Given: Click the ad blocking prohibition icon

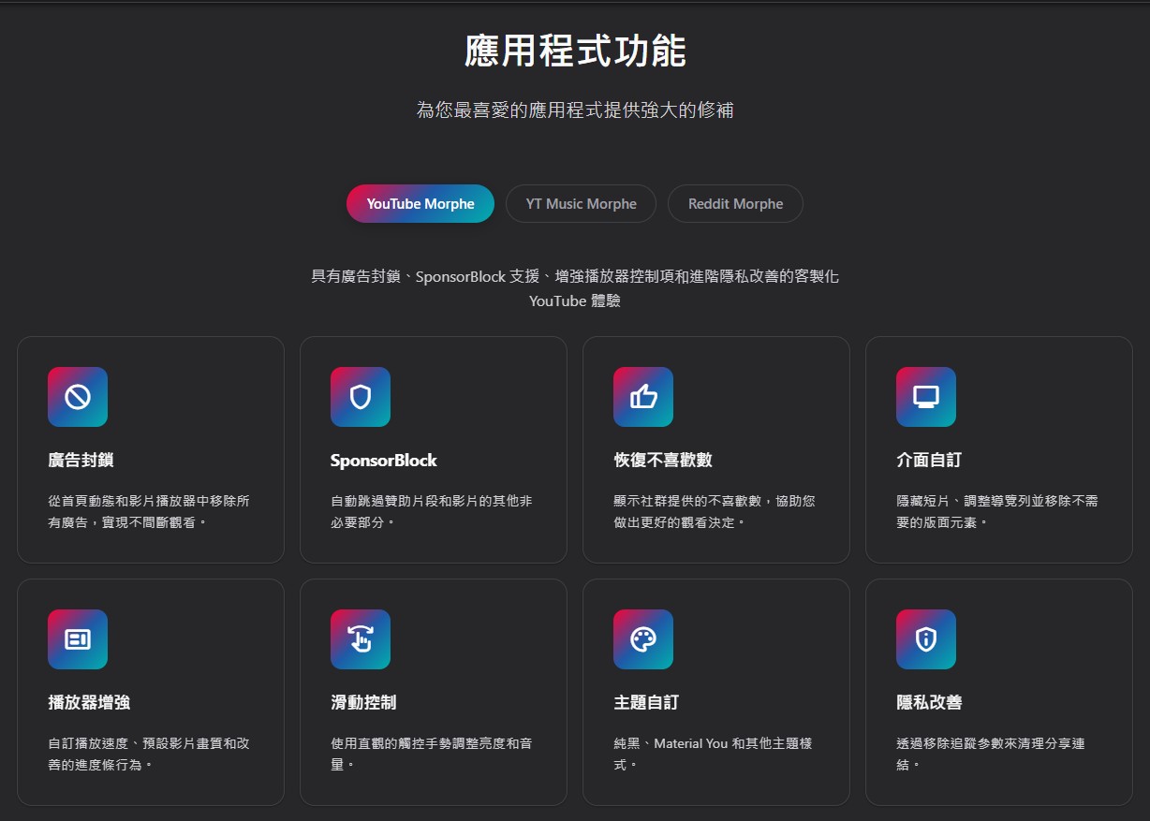Looking at the screenshot, I should pos(78,397).
